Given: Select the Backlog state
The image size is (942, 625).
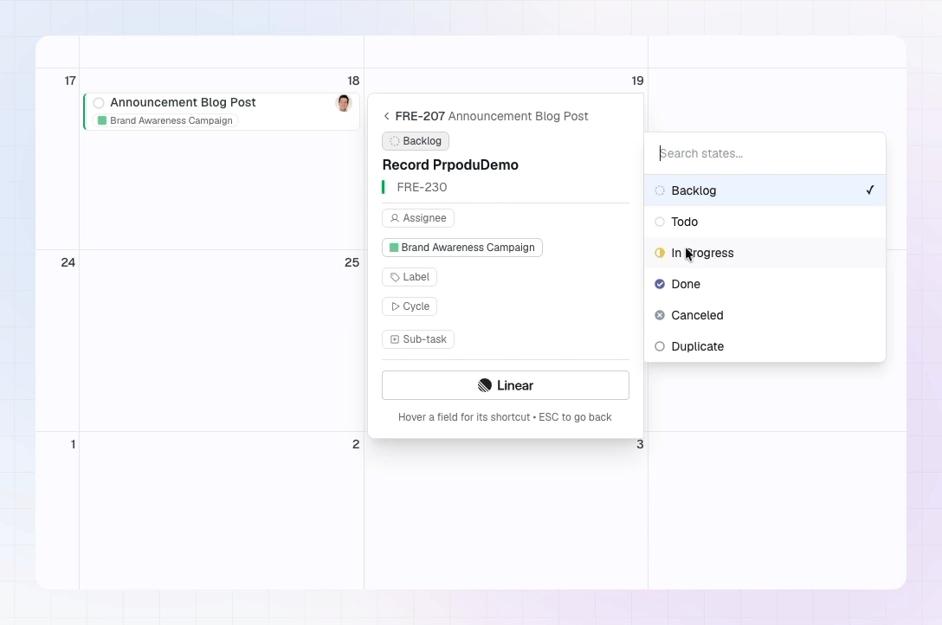Looking at the screenshot, I should [765, 190].
